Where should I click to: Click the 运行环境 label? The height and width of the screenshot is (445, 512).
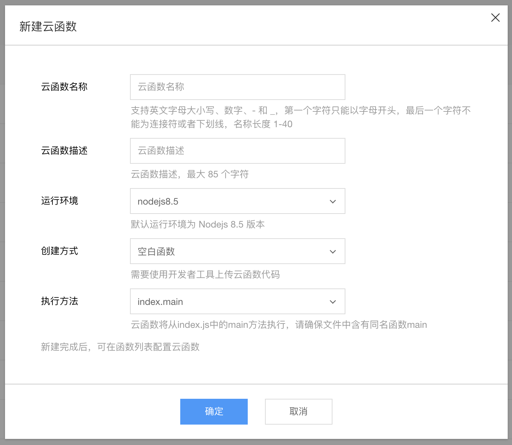point(60,201)
